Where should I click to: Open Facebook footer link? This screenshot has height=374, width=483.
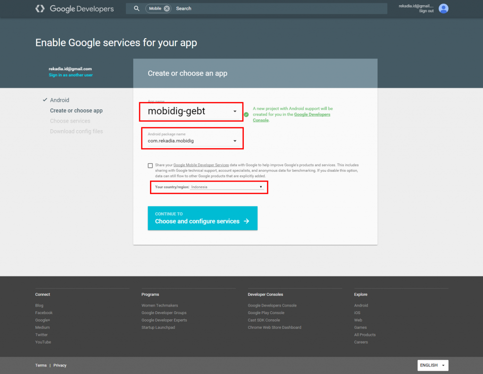click(44, 313)
